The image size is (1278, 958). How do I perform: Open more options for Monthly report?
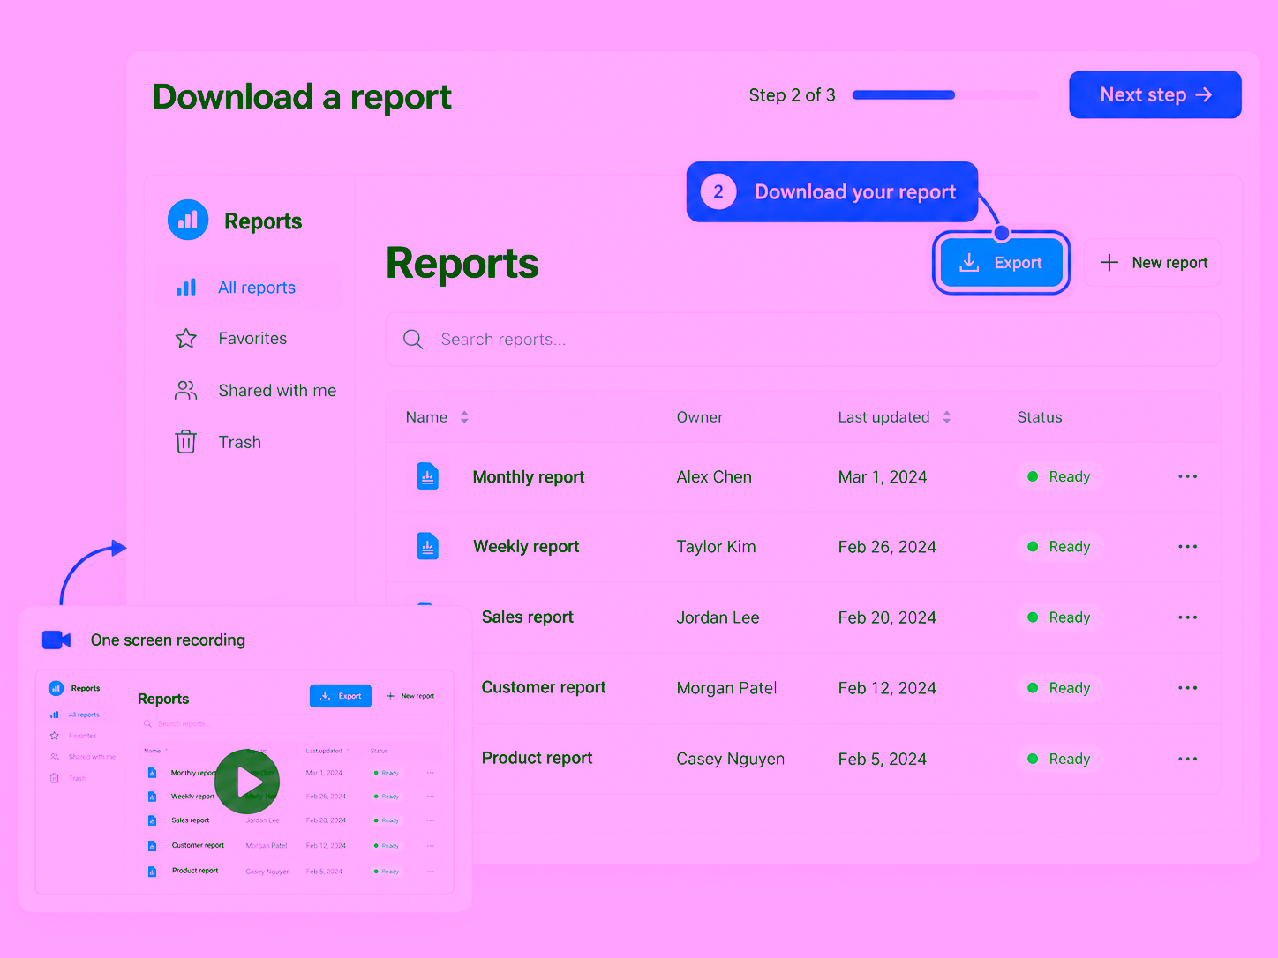pos(1188,476)
